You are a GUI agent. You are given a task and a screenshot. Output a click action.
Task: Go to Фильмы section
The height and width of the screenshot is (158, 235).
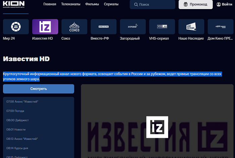[92, 4]
